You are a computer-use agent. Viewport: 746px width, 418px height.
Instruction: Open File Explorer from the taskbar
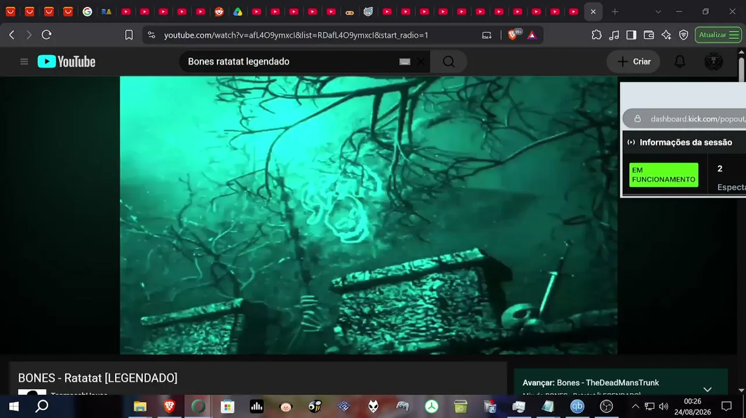click(x=140, y=406)
